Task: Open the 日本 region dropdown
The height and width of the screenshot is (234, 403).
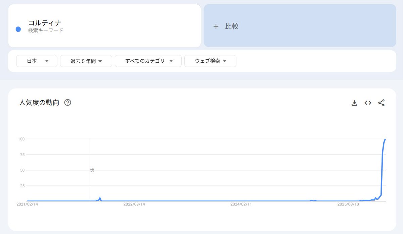Action: [x=37, y=61]
